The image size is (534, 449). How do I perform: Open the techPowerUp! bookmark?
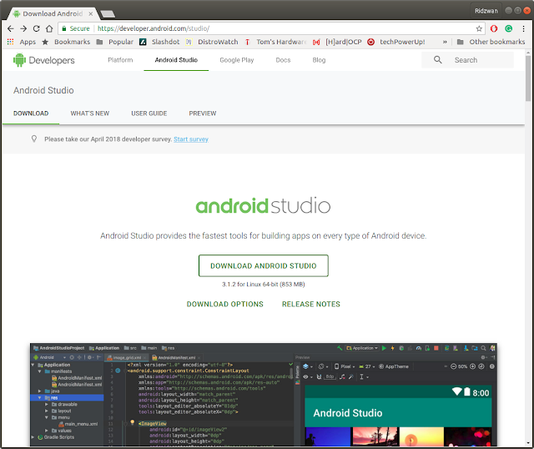(396, 42)
